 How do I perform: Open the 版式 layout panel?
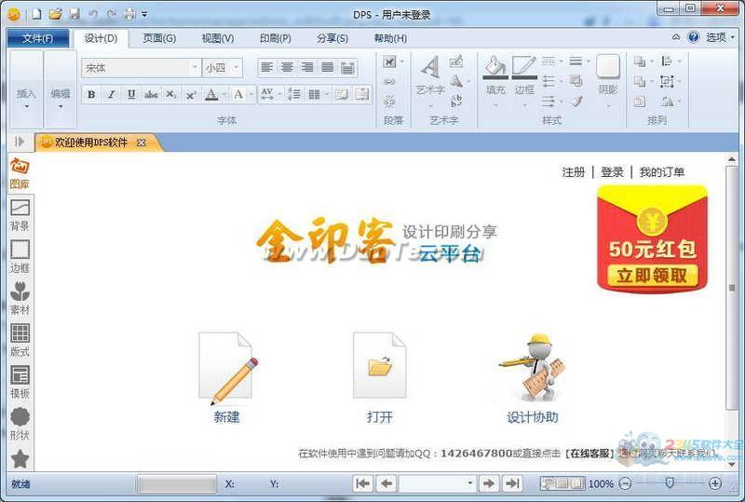(20, 340)
